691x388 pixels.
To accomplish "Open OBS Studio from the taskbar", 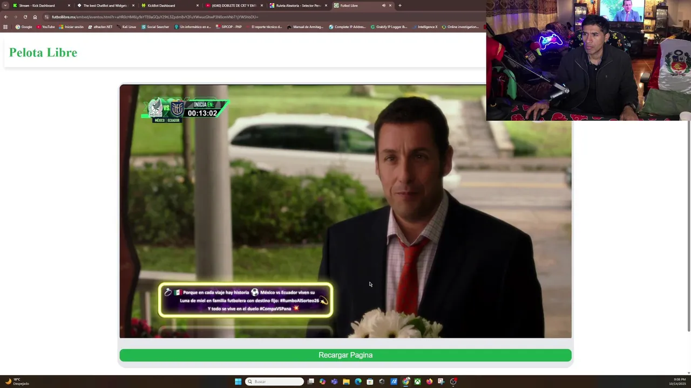I will tap(453, 382).
